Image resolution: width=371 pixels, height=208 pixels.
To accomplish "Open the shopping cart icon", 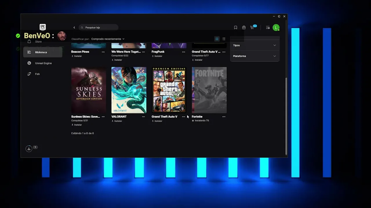I will pos(252,27).
